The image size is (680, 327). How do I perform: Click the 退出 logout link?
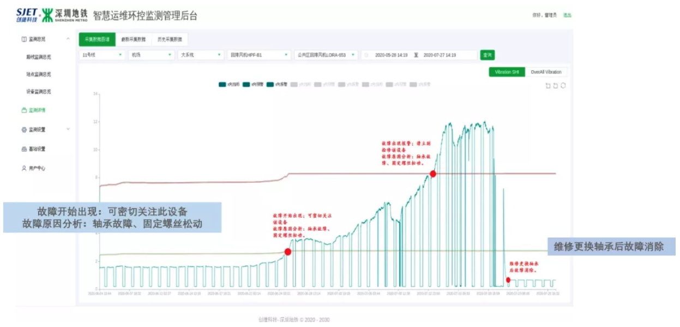(567, 15)
